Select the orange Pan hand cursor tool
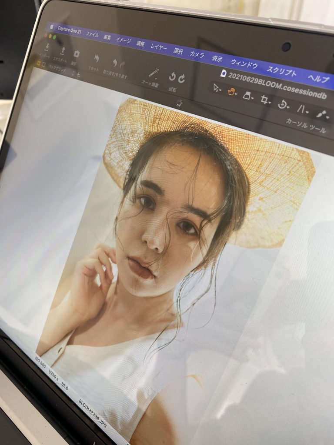The image size is (334, 445). coord(231,92)
